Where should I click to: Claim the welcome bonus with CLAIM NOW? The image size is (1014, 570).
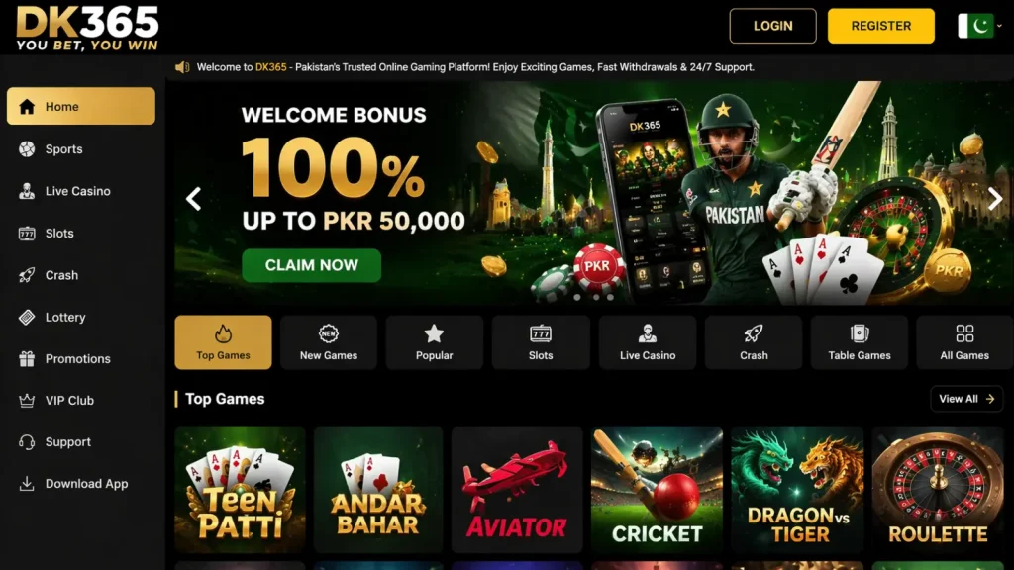coord(312,265)
